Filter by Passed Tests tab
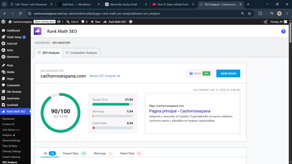The image size is (292, 164). [75, 153]
